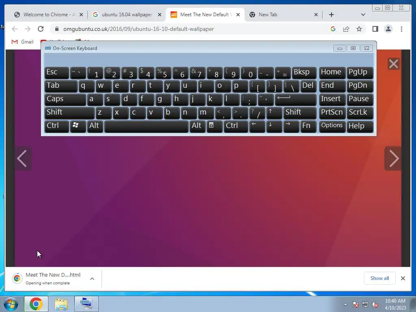416x312 pixels.
Task: Click the left arrow key on keyboard
Action: coord(257,126)
